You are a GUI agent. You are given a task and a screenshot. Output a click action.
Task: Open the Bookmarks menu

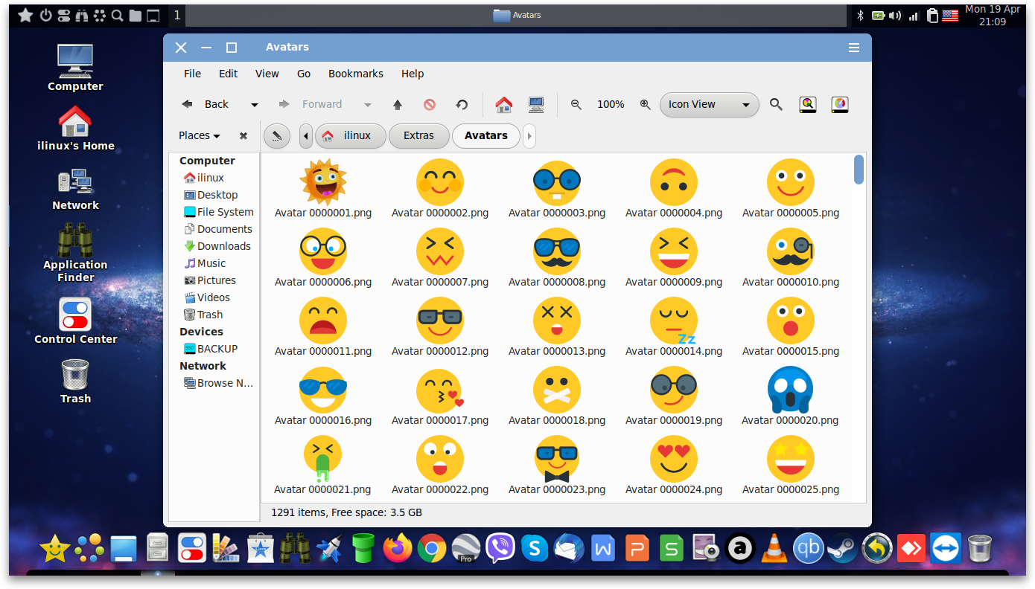356,74
